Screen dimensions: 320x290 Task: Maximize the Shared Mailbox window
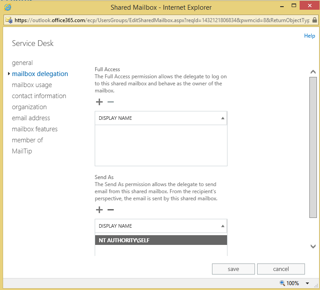pos(294,6)
